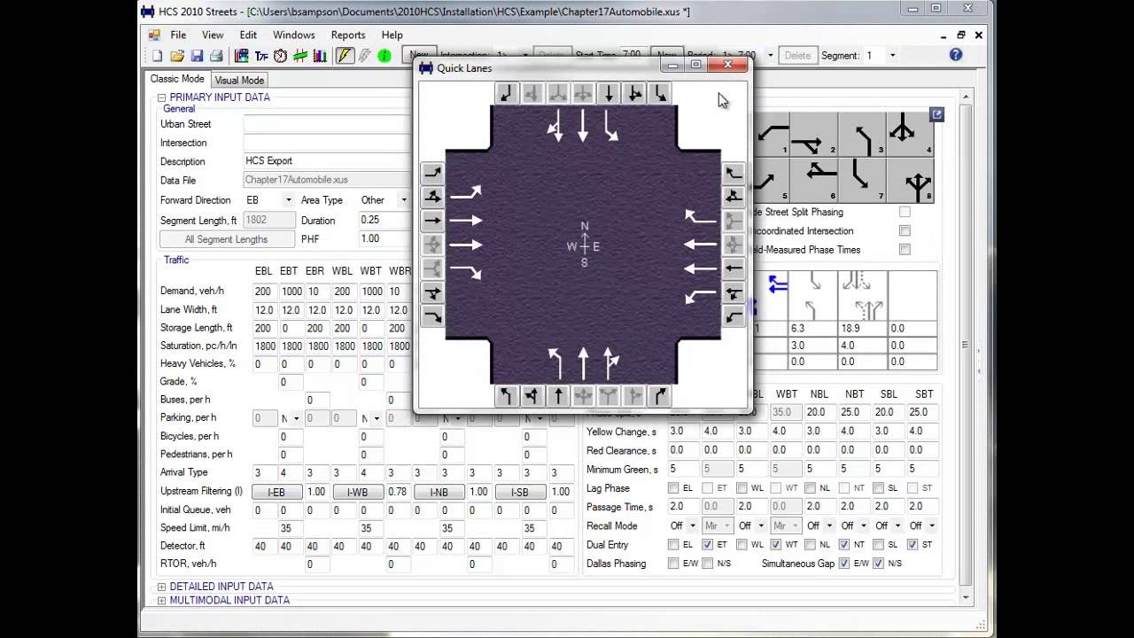Click the bar chart toolbar icon
Image resolution: width=1134 pixels, height=638 pixels.
(320, 56)
